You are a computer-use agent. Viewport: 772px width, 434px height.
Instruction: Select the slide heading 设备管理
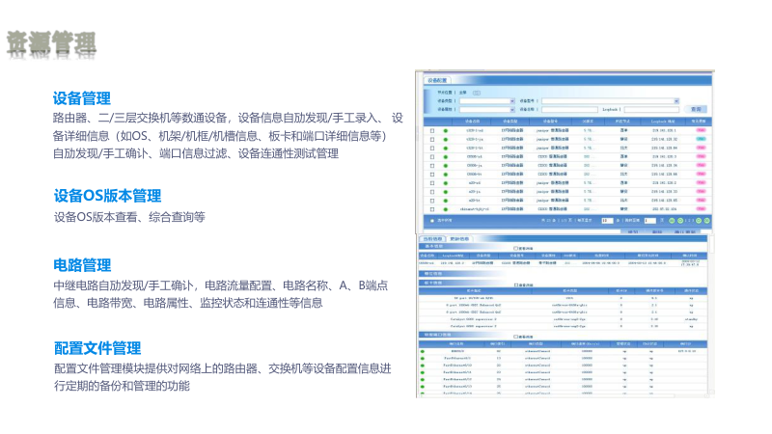tap(82, 98)
